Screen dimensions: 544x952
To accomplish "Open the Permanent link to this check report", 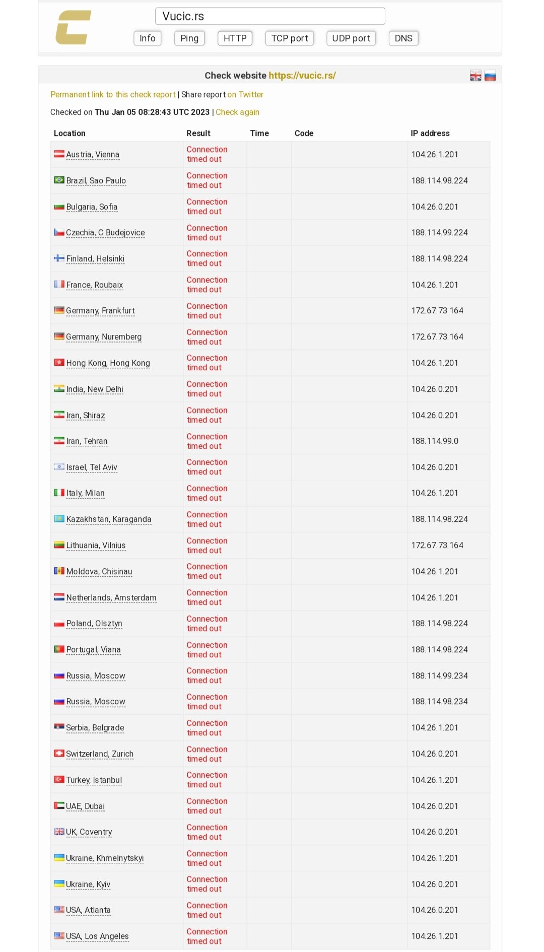I will [x=113, y=95].
